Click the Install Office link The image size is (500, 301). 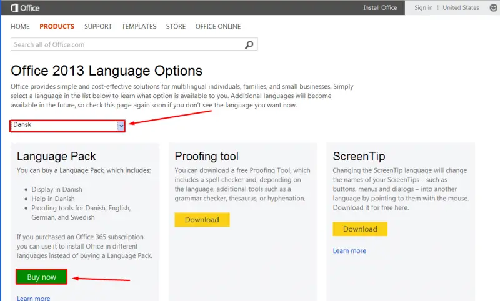[380, 7]
